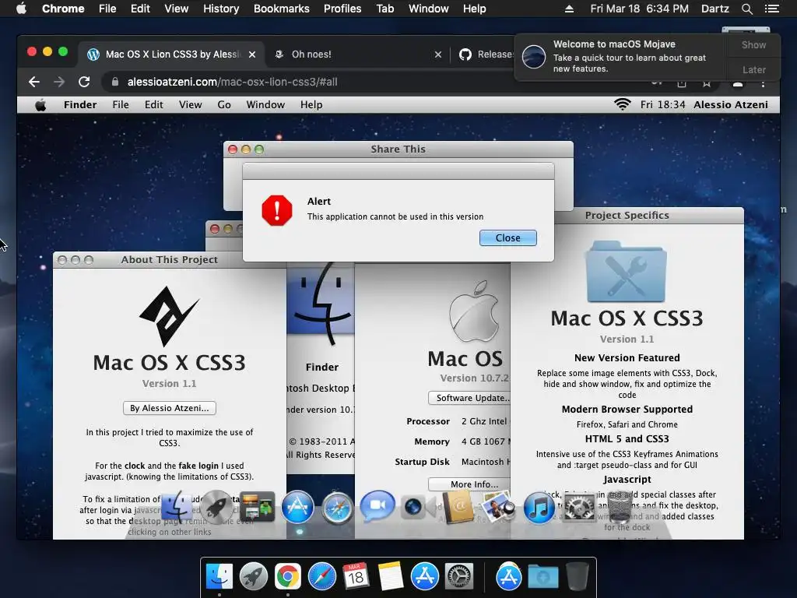
Task: Click the Modern Browser Supported heading
Action: coord(627,410)
